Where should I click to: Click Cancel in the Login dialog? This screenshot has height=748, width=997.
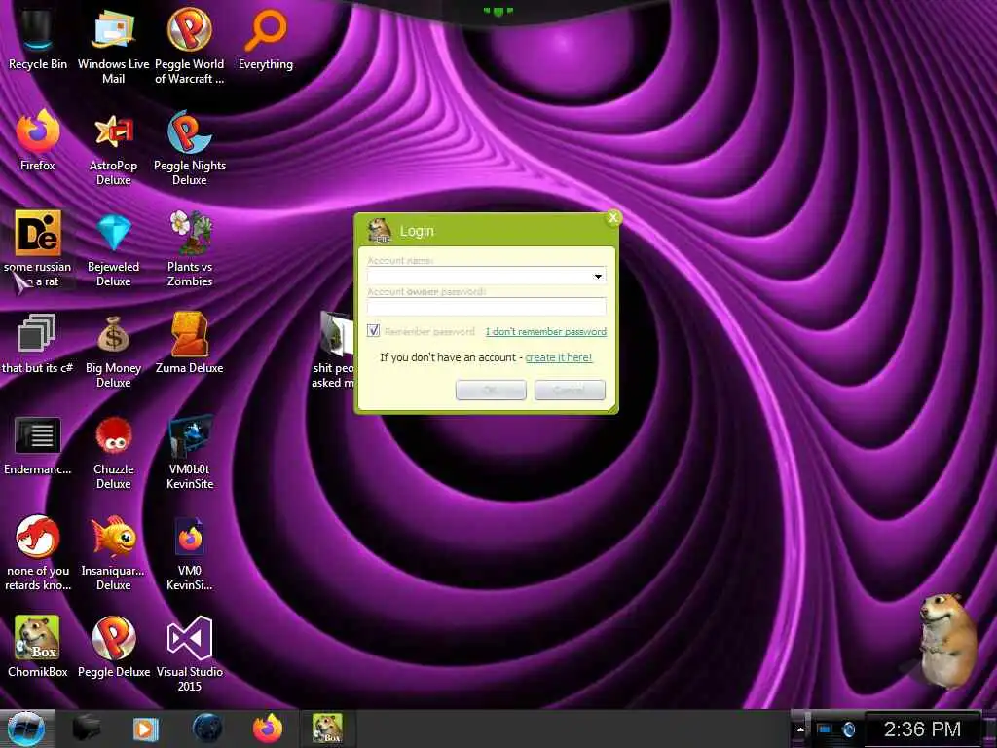(570, 390)
